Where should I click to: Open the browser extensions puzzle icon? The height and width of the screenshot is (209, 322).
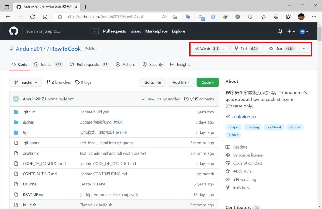(250, 17)
